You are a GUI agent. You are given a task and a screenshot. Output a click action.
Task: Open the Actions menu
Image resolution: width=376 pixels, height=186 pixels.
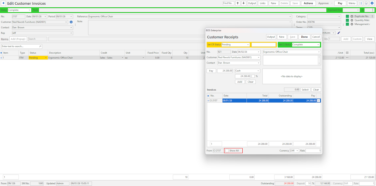pyautogui.click(x=308, y=3)
